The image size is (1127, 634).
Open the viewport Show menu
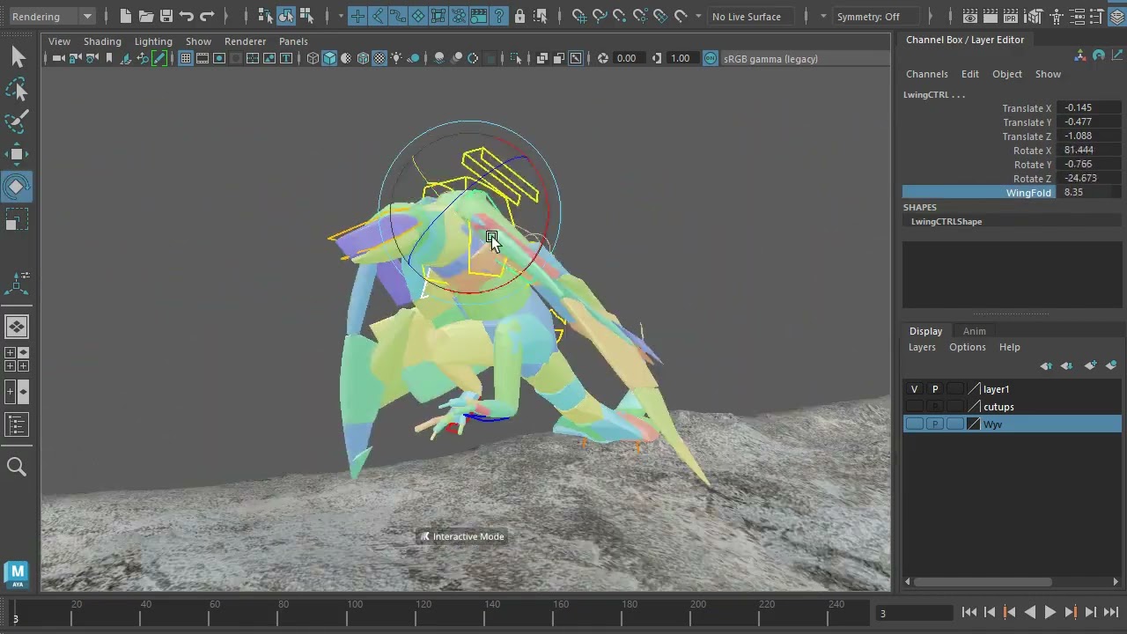[198, 41]
